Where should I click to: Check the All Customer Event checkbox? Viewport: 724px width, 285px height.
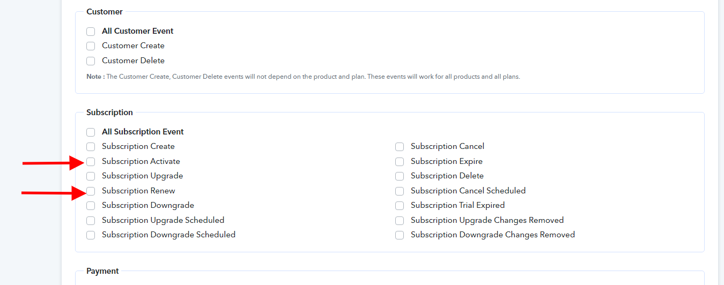[91, 32]
